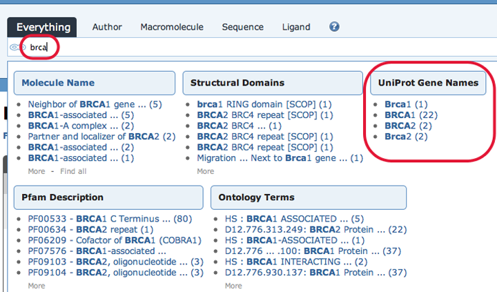Screen dimensions: 497x292
Task: Open Neighbor of BRCA1 gene suggestion
Action: (x=95, y=104)
